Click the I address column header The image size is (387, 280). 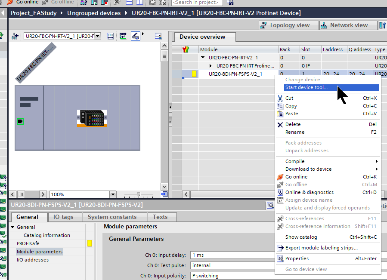334,49
